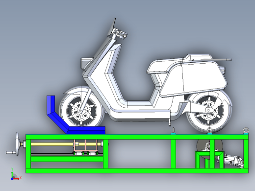The height and width of the screenshot is (191, 255).
Task: Select the scooter's front wheel
Action: [x=81, y=111]
